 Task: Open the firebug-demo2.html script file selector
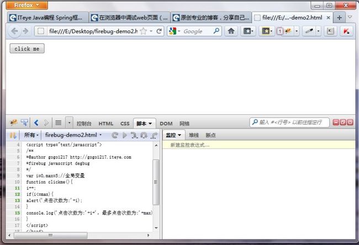click(73, 135)
